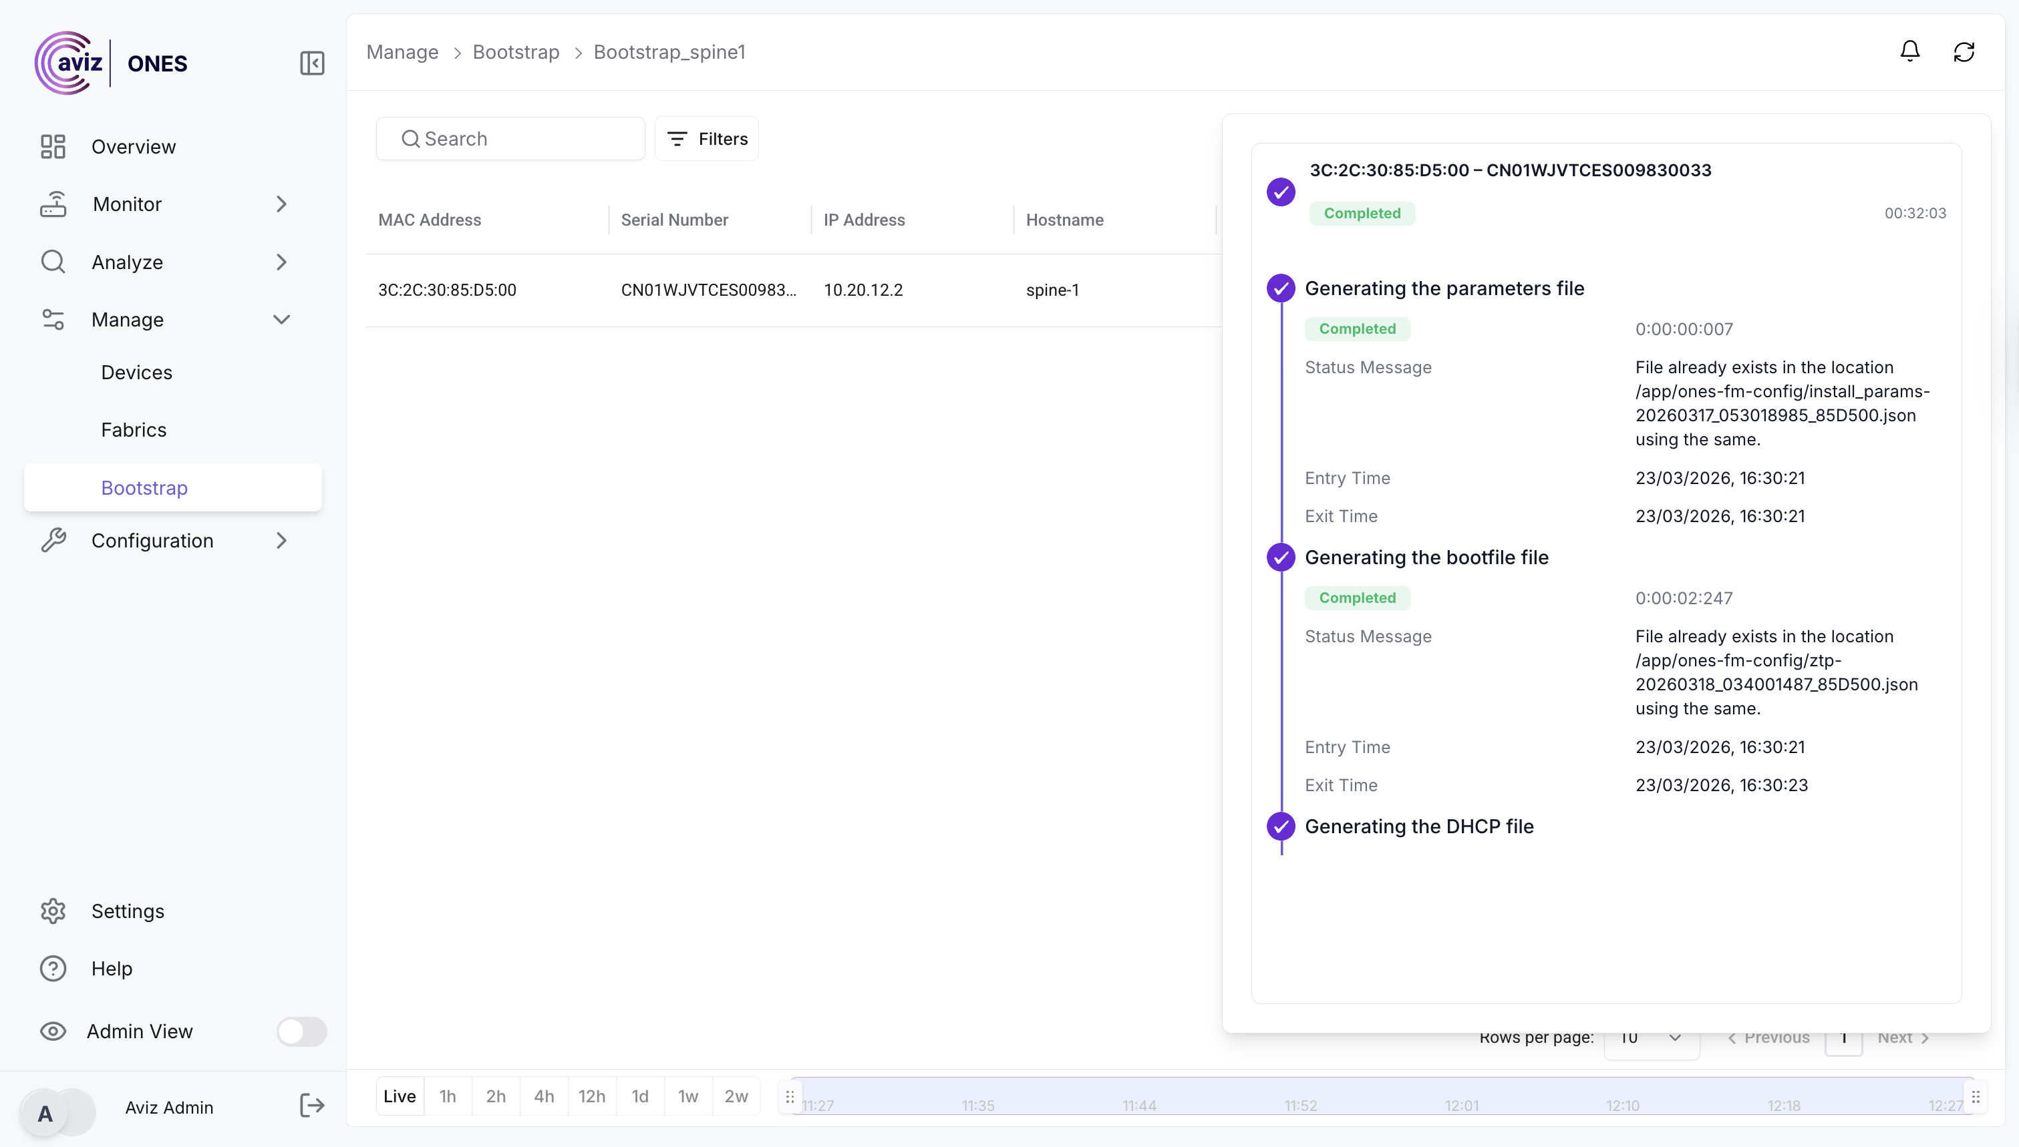Open the Fabrics submenu item
This screenshot has width=2019, height=1147.
(x=134, y=430)
